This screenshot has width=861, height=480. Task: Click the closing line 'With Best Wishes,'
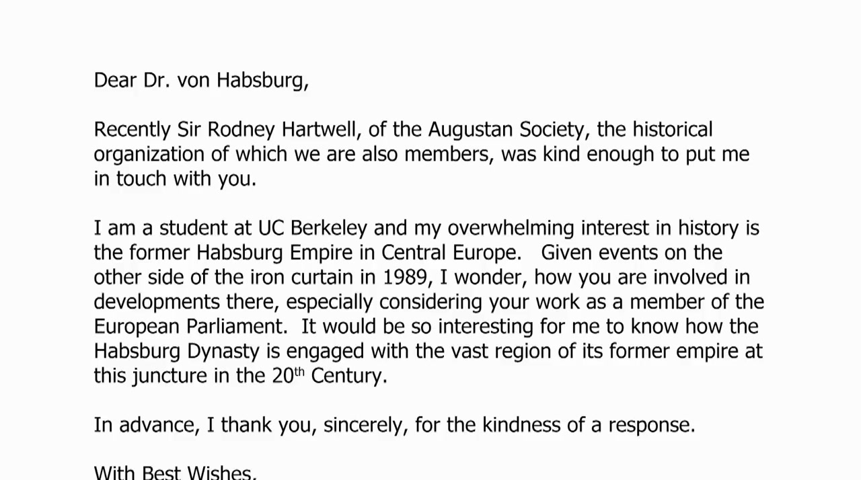175,473
